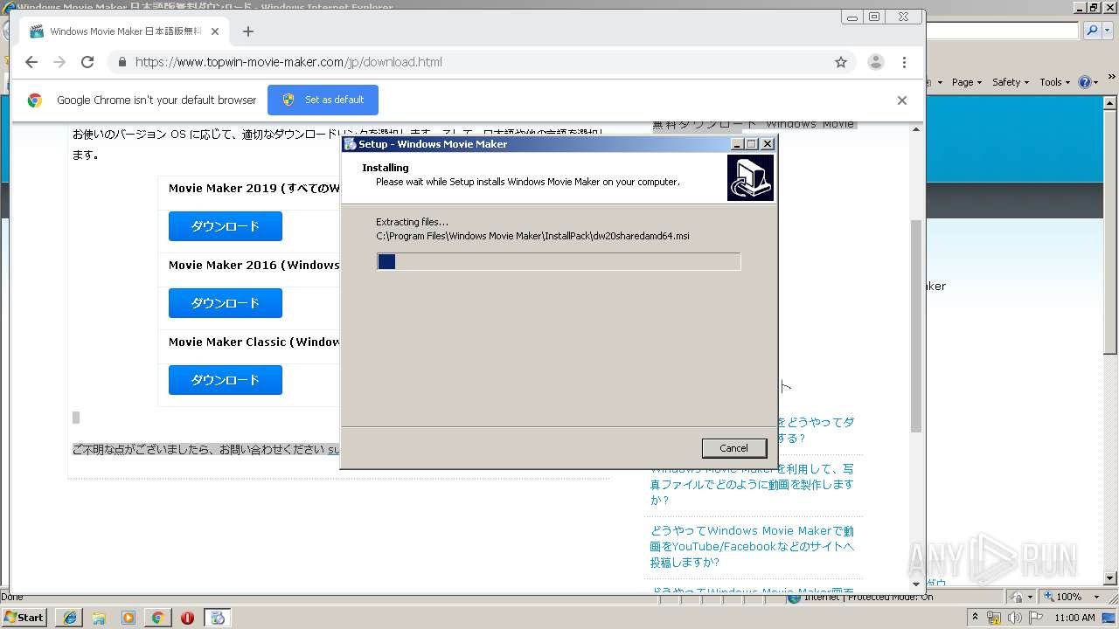Open the IE Tools menu
The height and width of the screenshot is (629, 1119).
tap(1054, 82)
